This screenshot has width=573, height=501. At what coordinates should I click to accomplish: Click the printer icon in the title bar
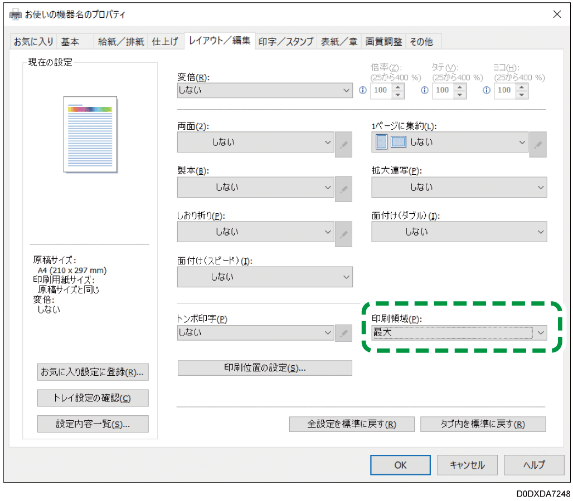[x=15, y=14]
